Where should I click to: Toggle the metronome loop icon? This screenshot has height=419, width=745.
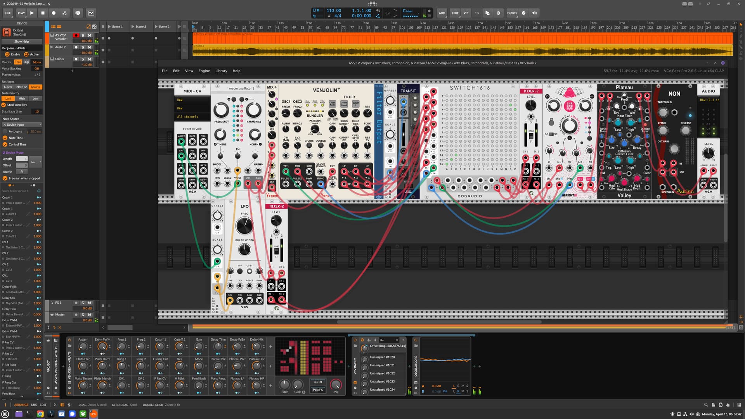coord(388,13)
